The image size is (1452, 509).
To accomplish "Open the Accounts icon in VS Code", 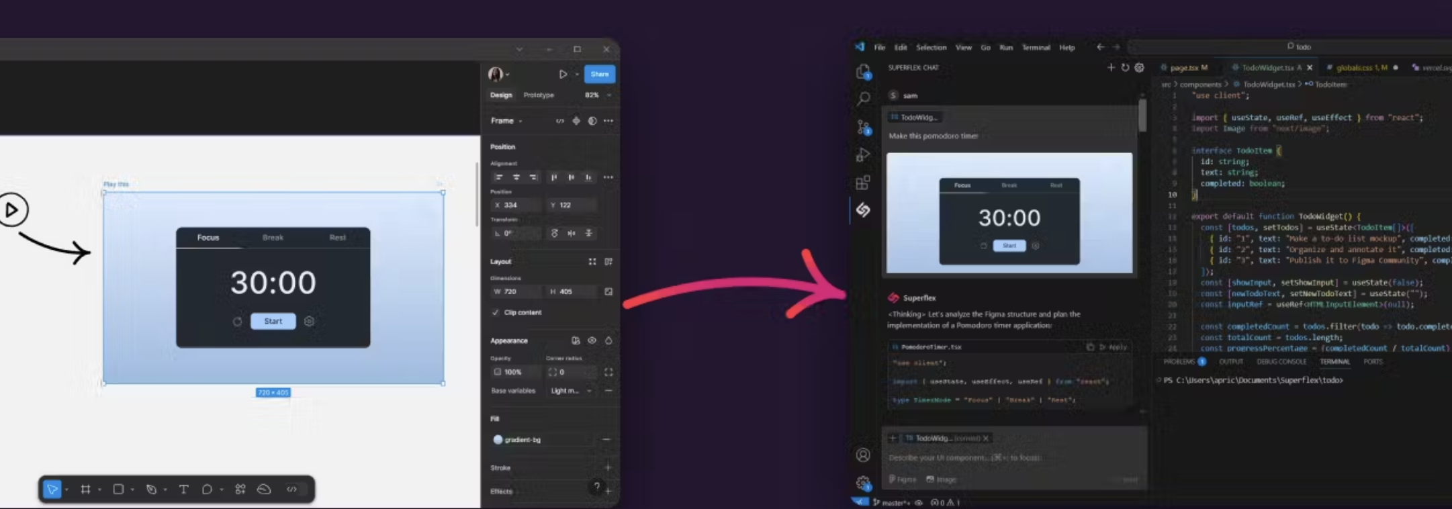I will [x=864, y=455].
